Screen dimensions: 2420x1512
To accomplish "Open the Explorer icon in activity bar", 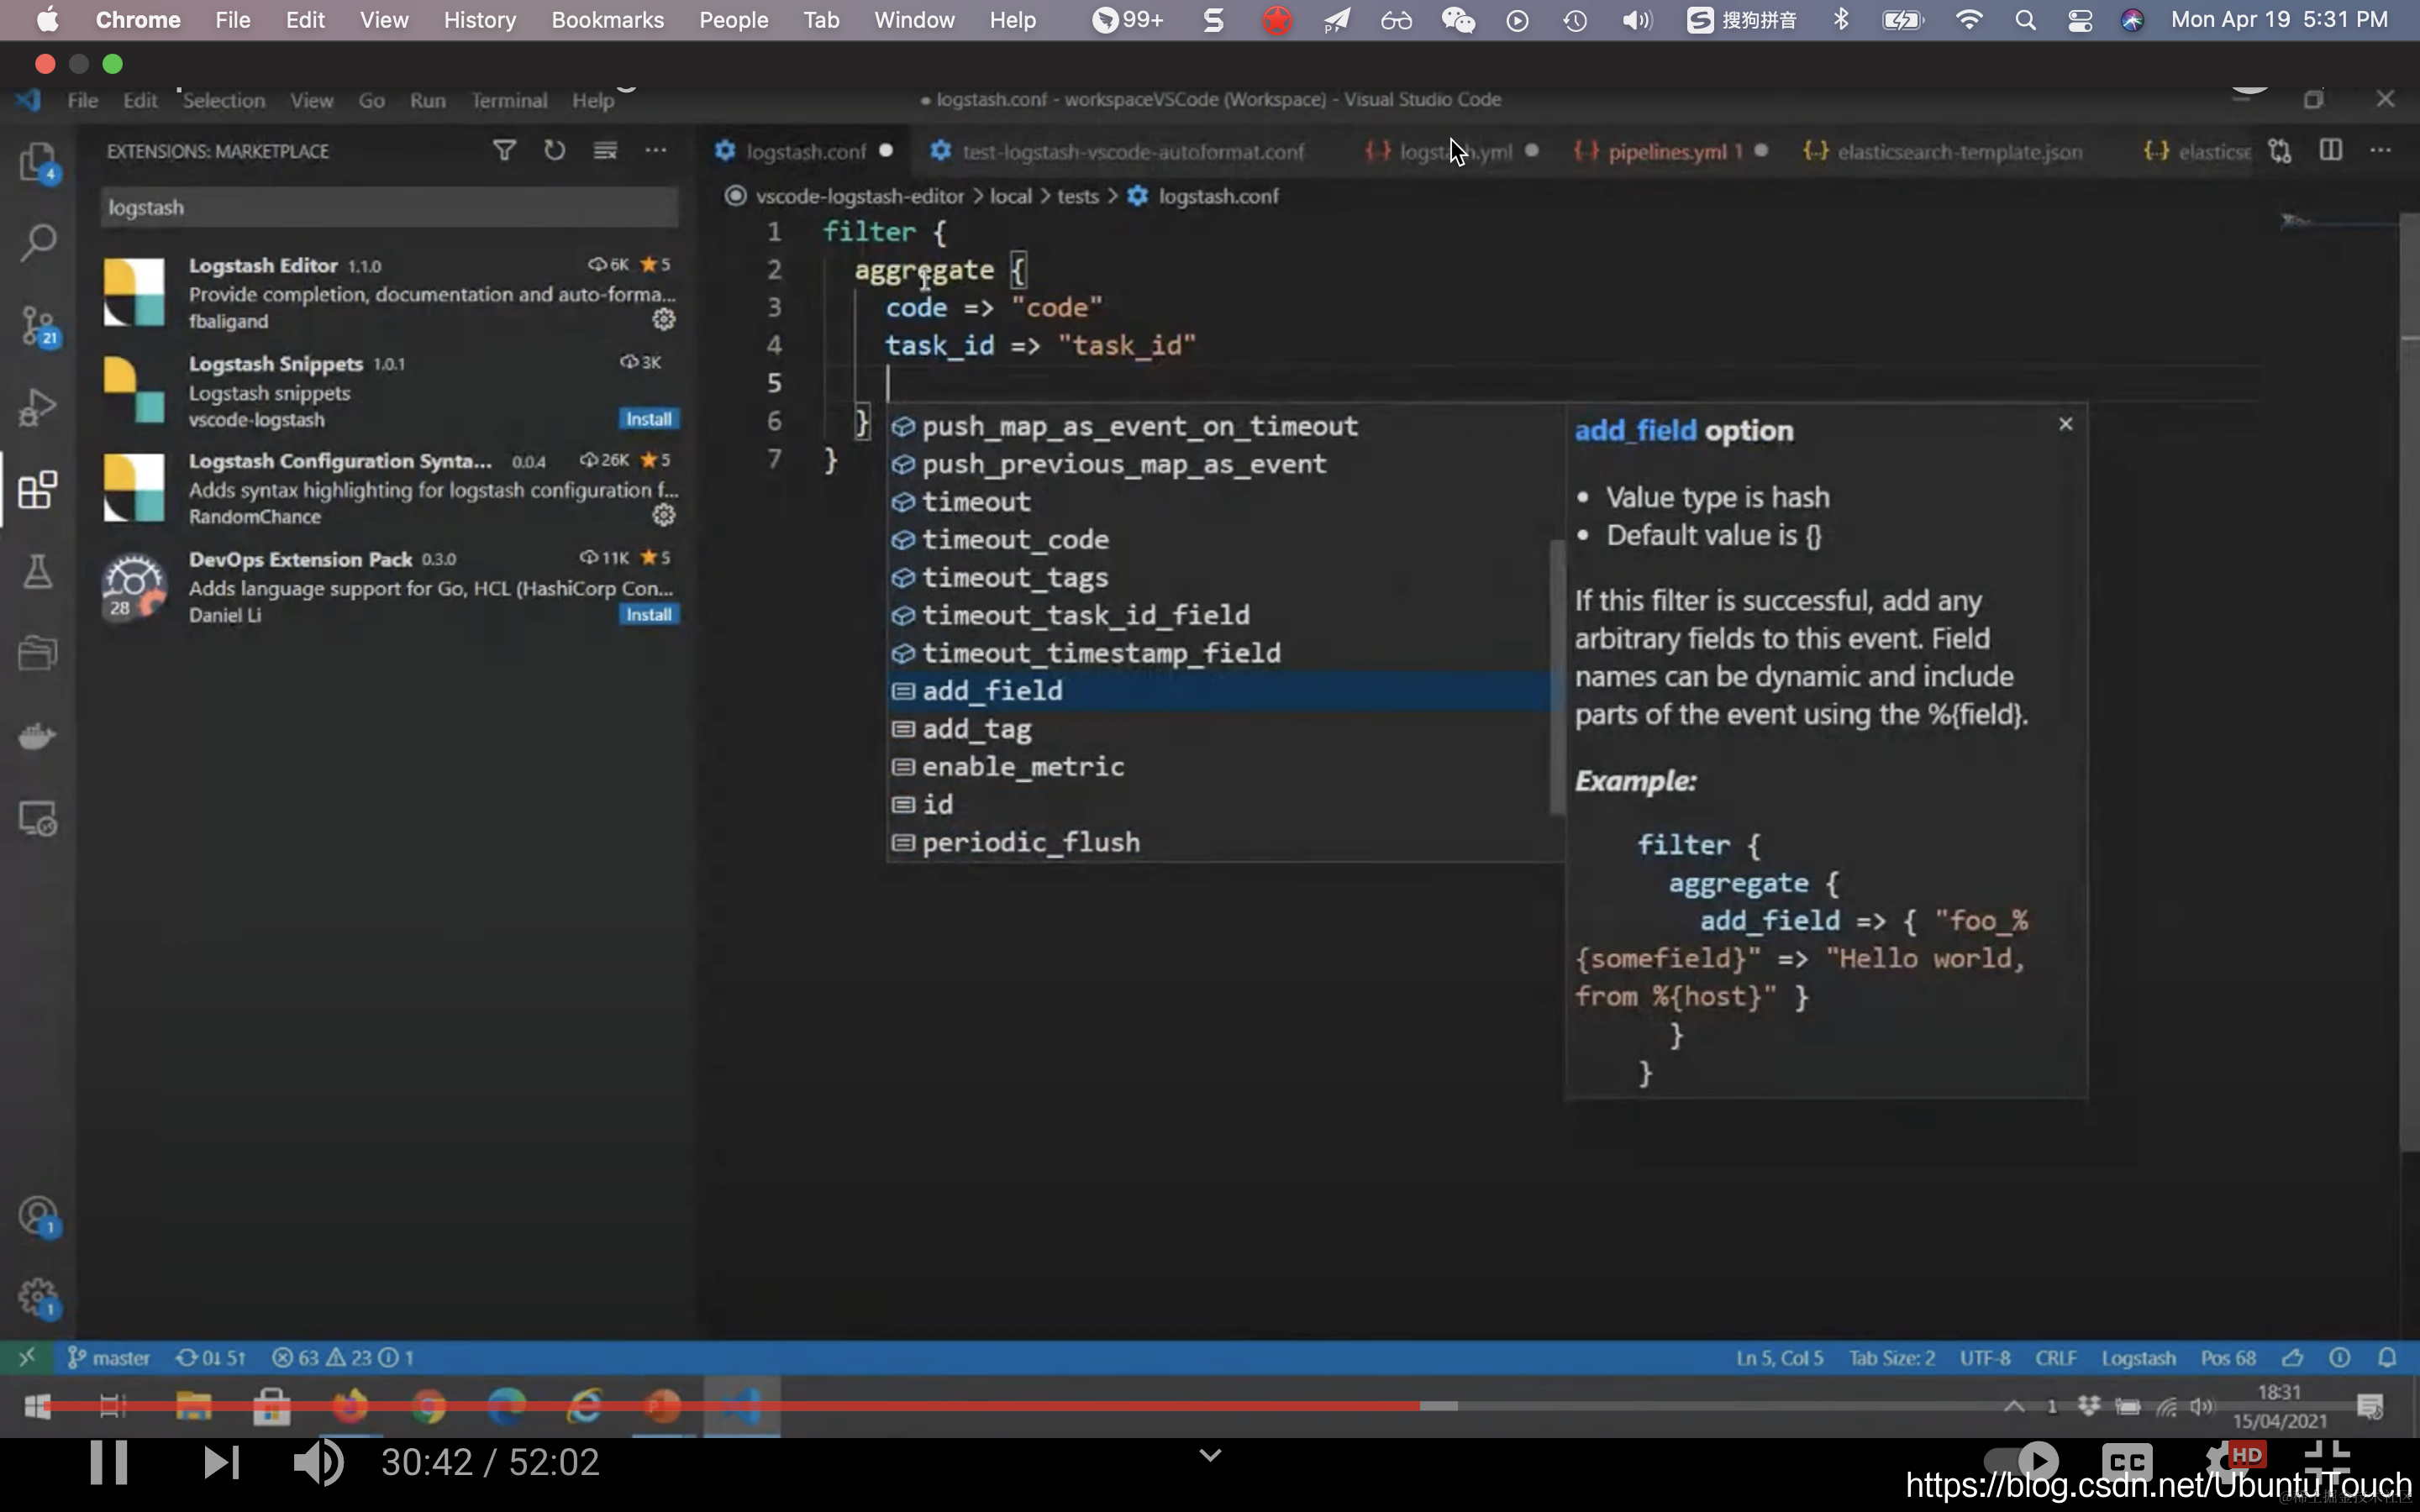I will coord(38,160).
